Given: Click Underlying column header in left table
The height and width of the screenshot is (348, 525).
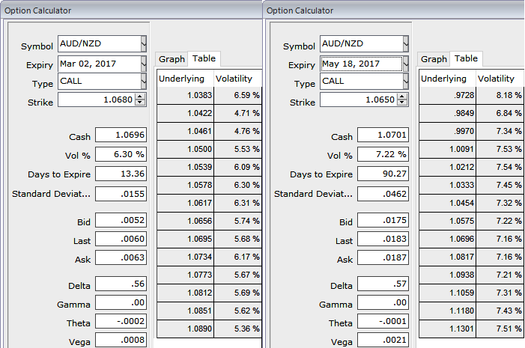Looking at the screenshot, I should coord(185,79).
